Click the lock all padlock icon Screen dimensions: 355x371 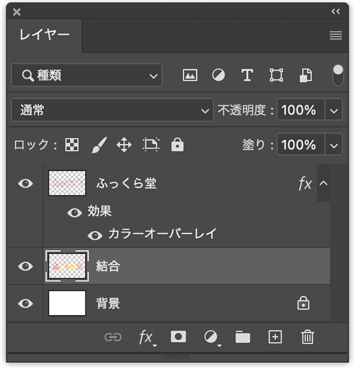[177, 144]
